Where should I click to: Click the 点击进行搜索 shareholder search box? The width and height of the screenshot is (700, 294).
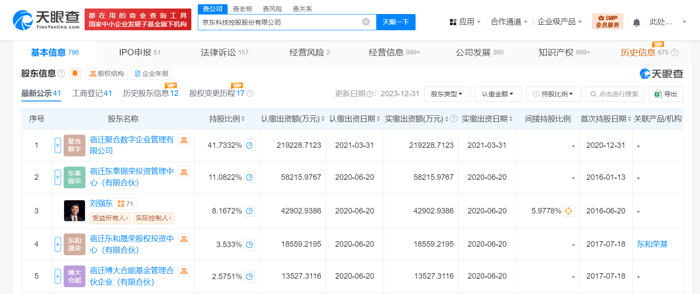[x=615, y=94]
